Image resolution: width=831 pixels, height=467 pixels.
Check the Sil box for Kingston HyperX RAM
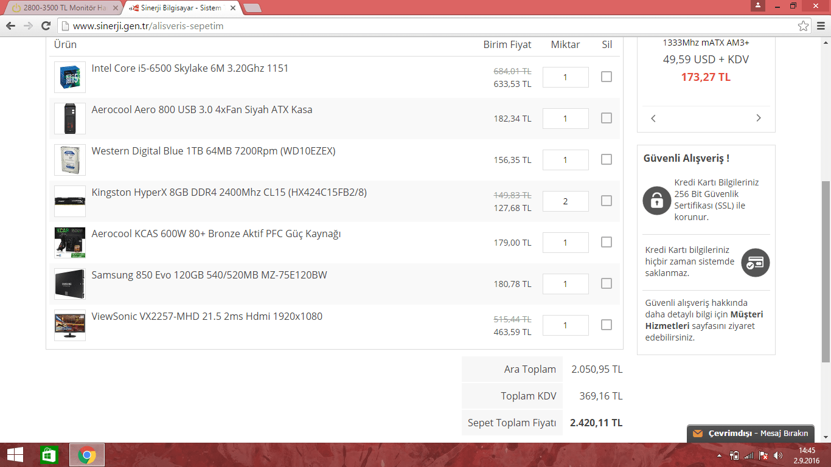(x=607, y=201)
